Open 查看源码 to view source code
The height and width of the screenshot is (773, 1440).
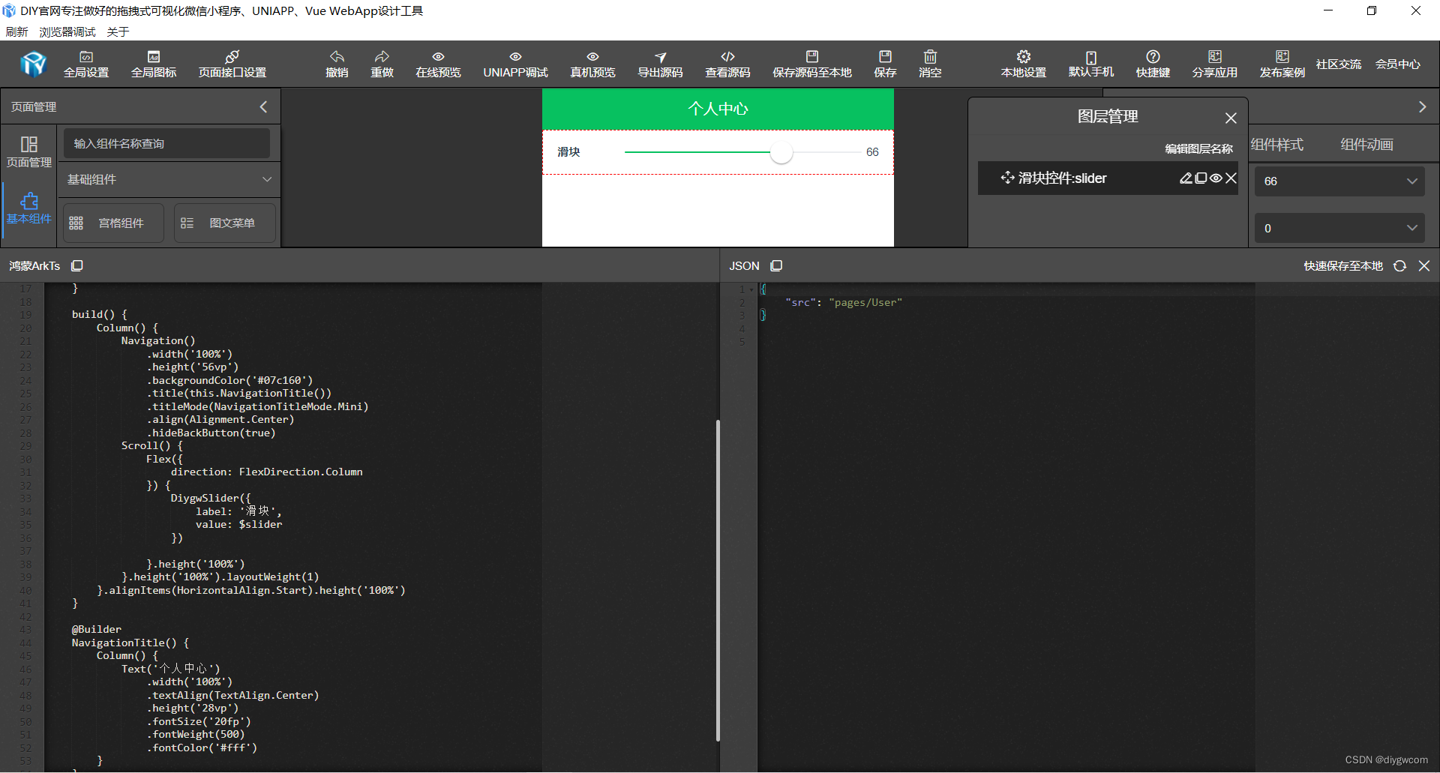727,64
